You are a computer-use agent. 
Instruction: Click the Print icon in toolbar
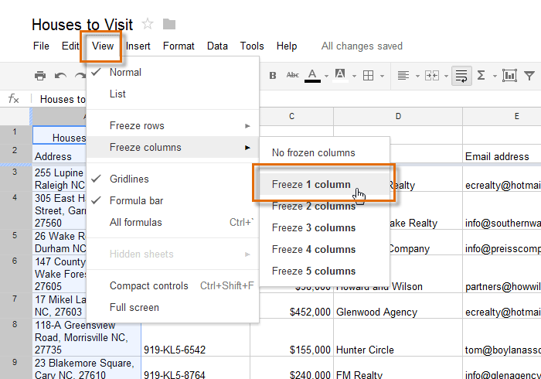(40, 76)
